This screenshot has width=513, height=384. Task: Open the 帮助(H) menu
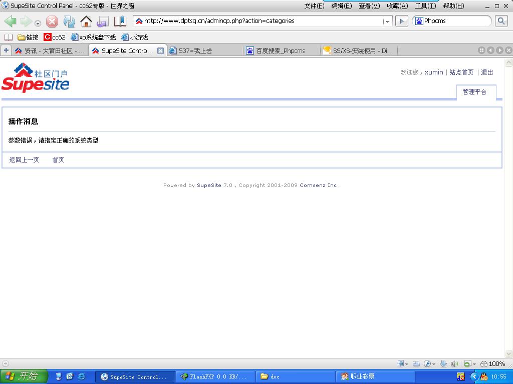pos(453,6)
